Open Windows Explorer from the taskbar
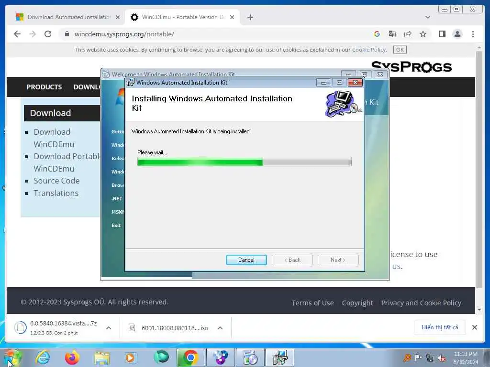490x367 pixels. (x=102, y=357)
